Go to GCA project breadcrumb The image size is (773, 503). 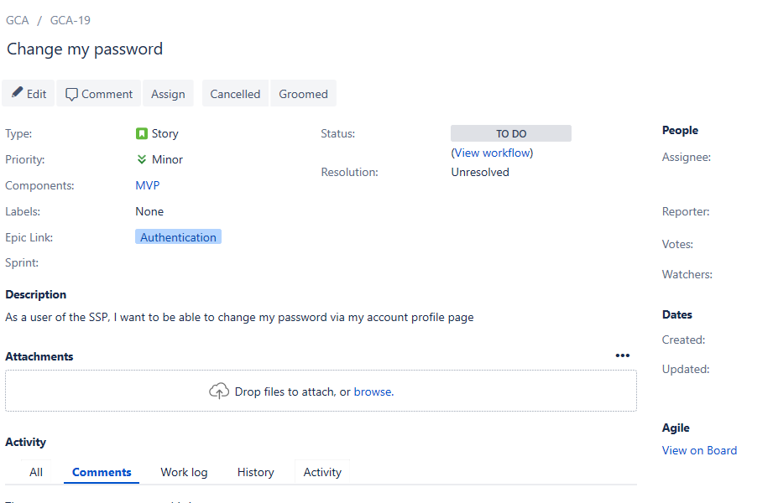click(18, 20)
